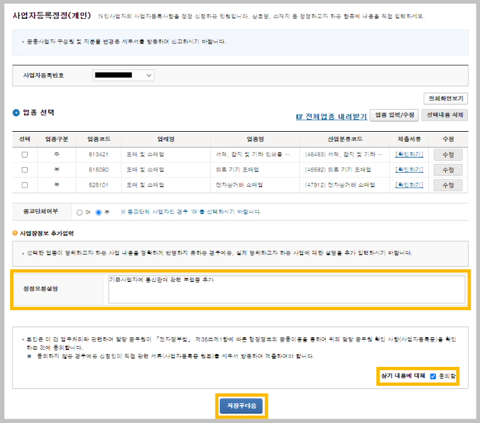Check the row with code 613421

(x=25, y=154)
